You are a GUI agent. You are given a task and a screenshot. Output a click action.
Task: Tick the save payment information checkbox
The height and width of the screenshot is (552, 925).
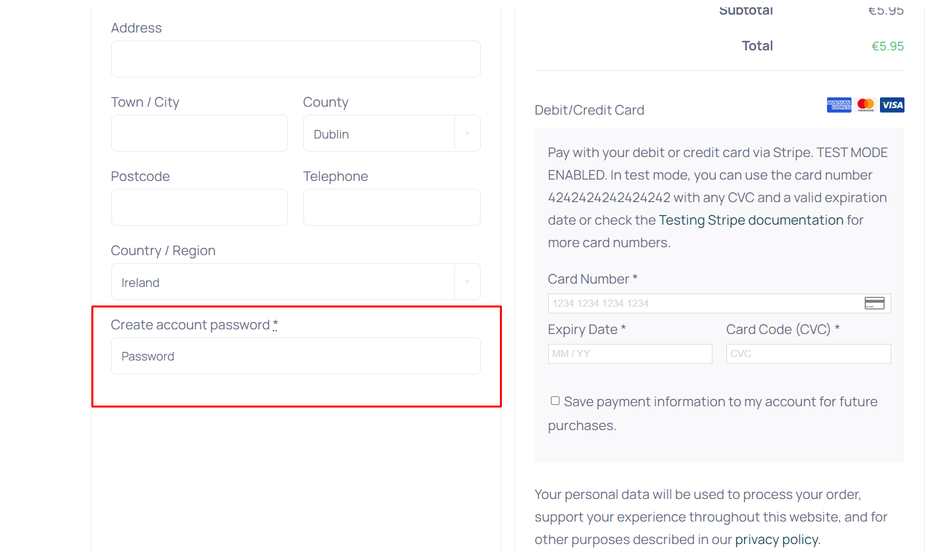pos(555,401)
